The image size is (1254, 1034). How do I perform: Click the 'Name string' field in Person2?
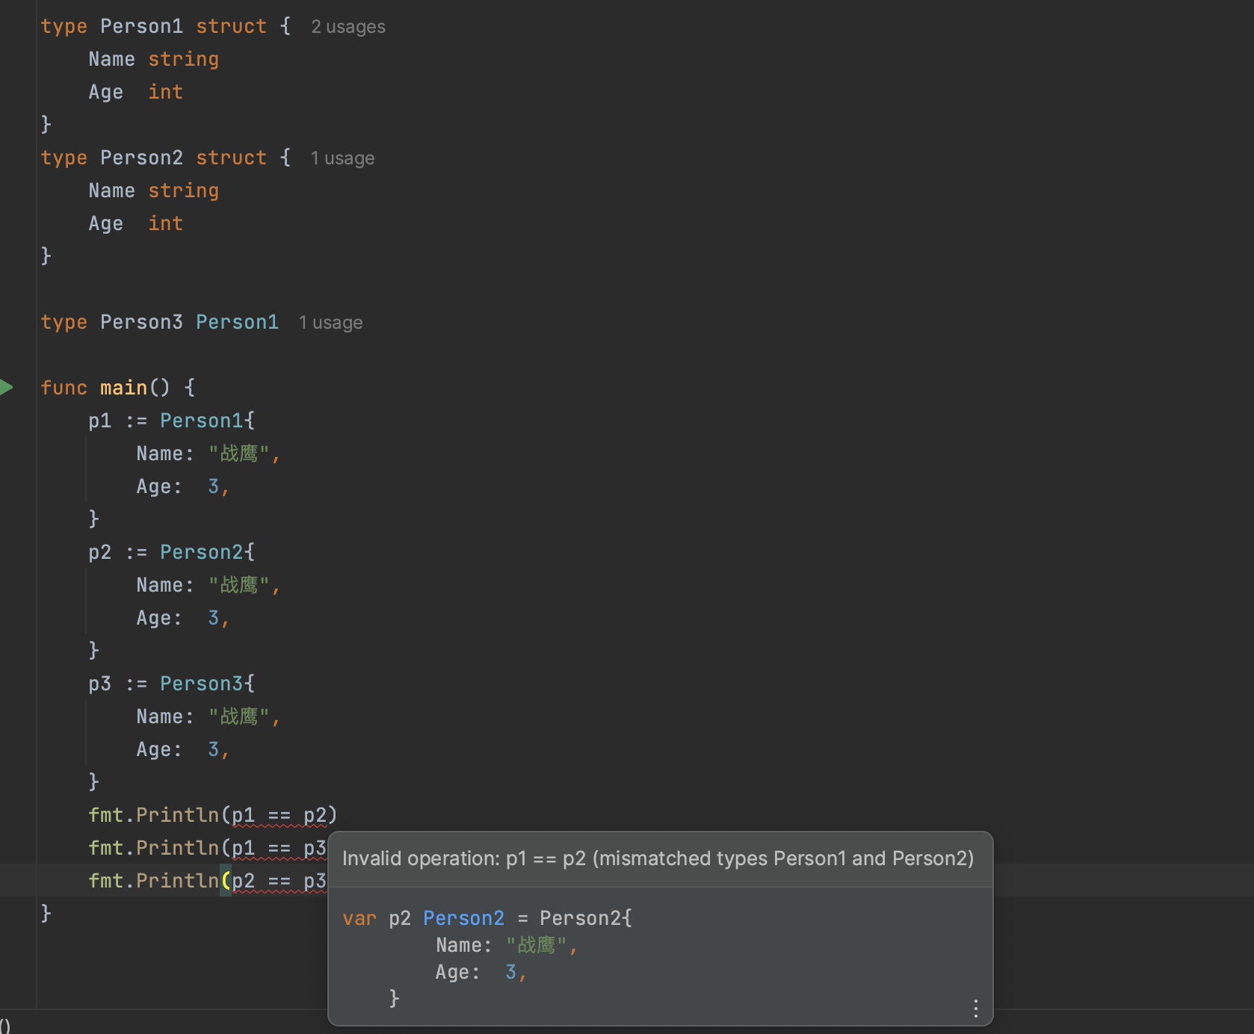(154, 191)
